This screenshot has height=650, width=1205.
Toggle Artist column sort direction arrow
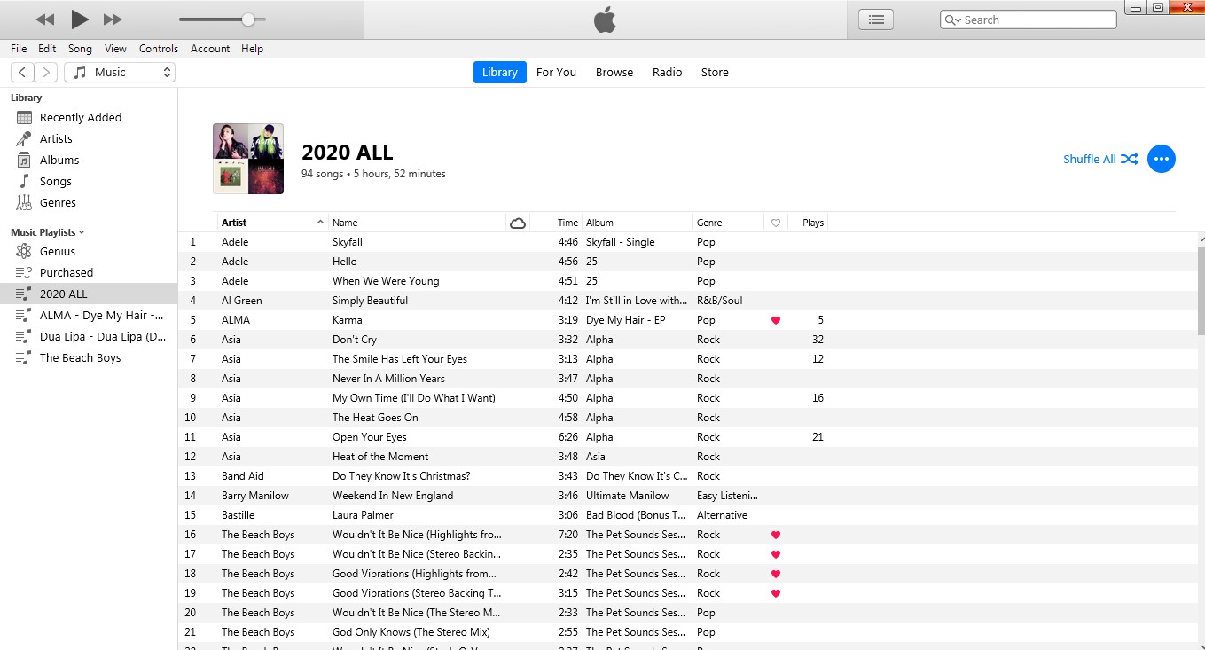pyautogui.click(x=320, y=223)
